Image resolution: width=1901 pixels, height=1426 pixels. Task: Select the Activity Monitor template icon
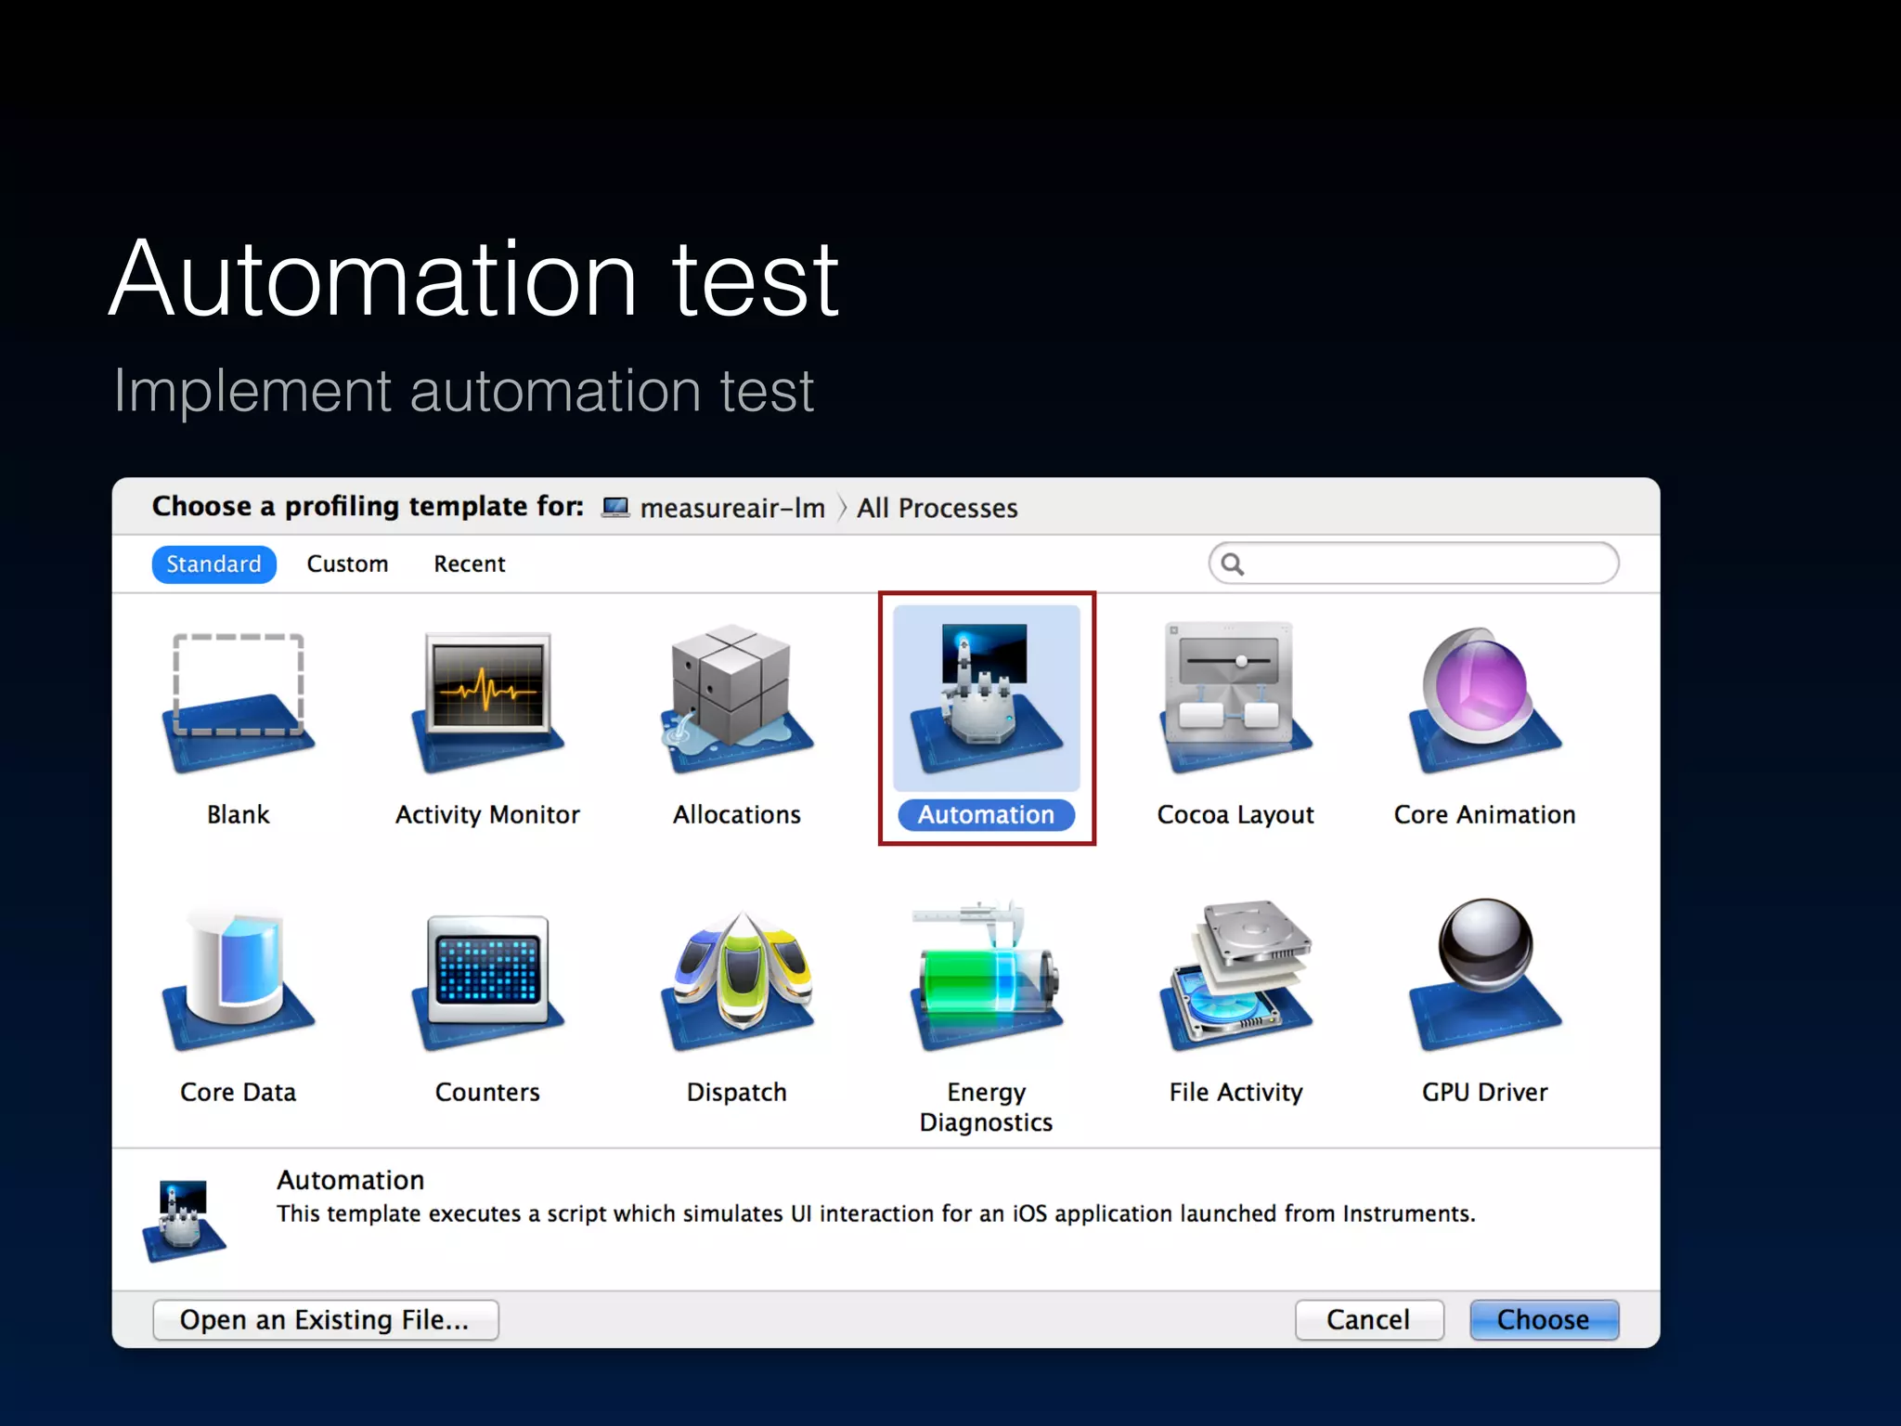click(x=488, y=703)
